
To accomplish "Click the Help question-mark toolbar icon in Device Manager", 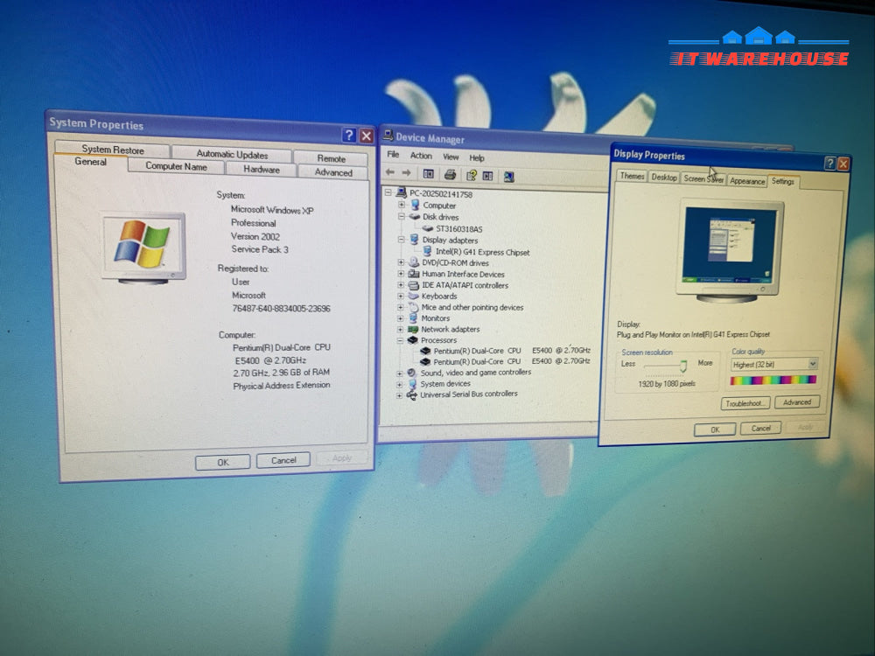I will click(471, 175).
